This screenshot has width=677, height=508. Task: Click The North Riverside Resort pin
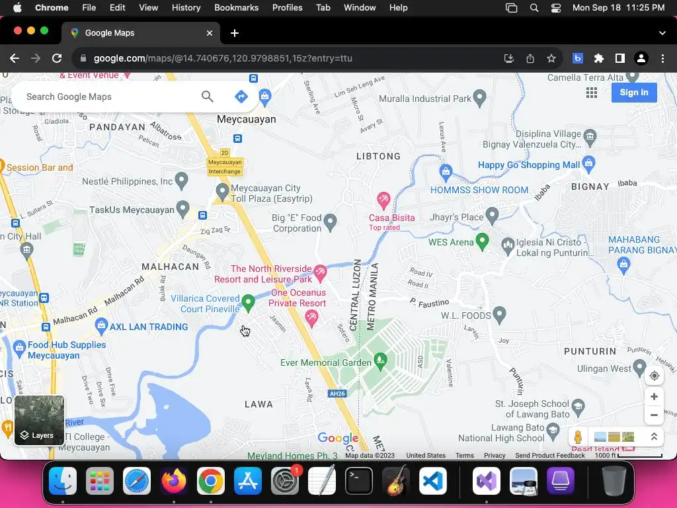320,273
